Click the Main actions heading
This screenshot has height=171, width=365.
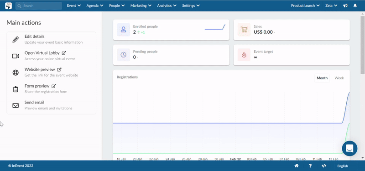[x=24, y=22]
